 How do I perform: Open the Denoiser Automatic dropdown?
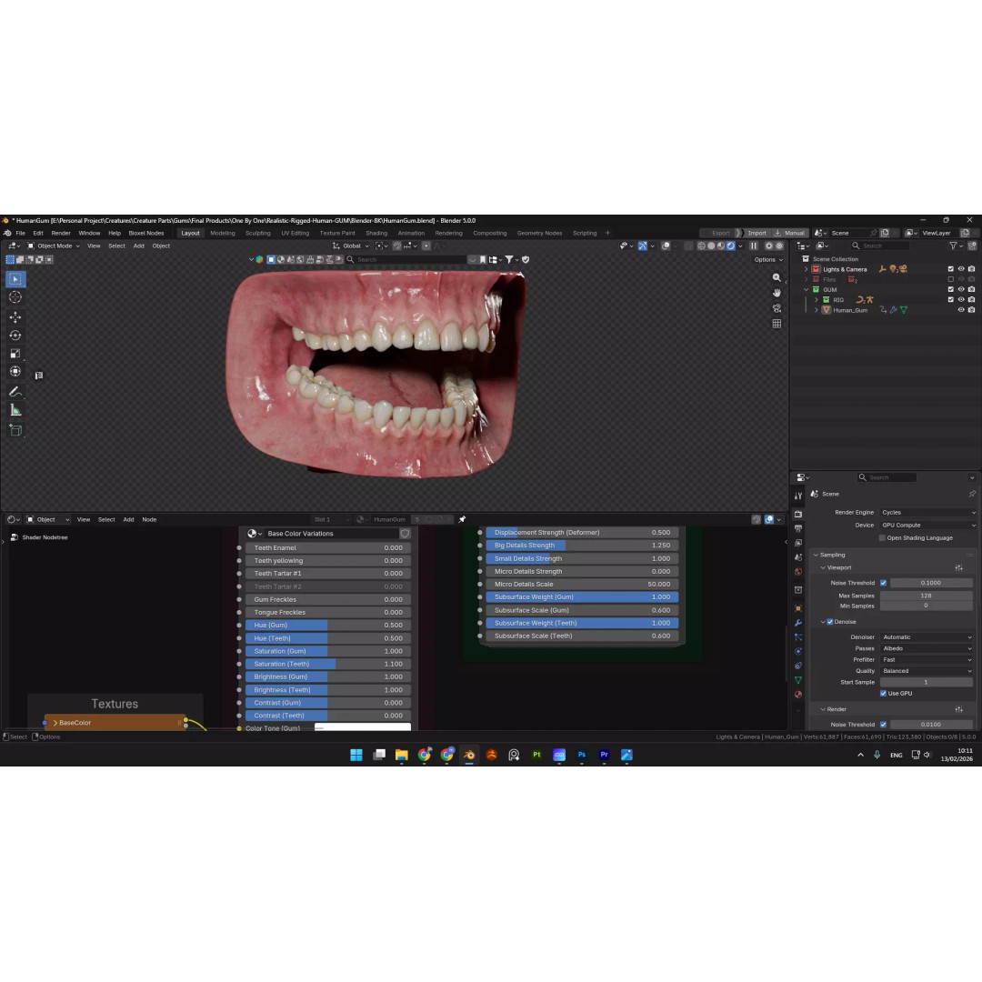[927, 636]
